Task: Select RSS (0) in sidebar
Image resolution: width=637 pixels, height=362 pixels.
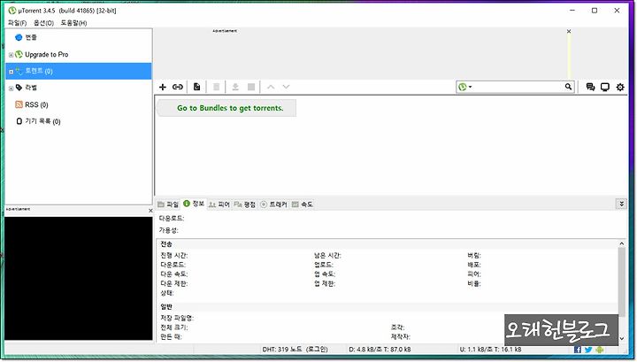Action: pyautogui.click(x=36, y=104)
